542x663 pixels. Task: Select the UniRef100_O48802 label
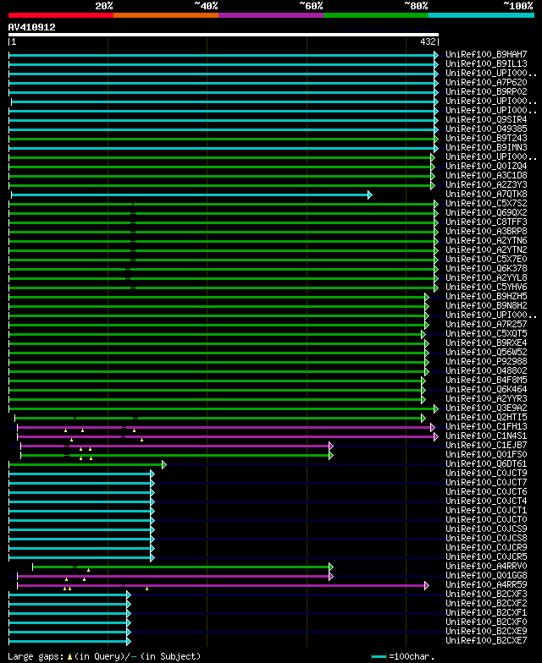tap(486, 370)
